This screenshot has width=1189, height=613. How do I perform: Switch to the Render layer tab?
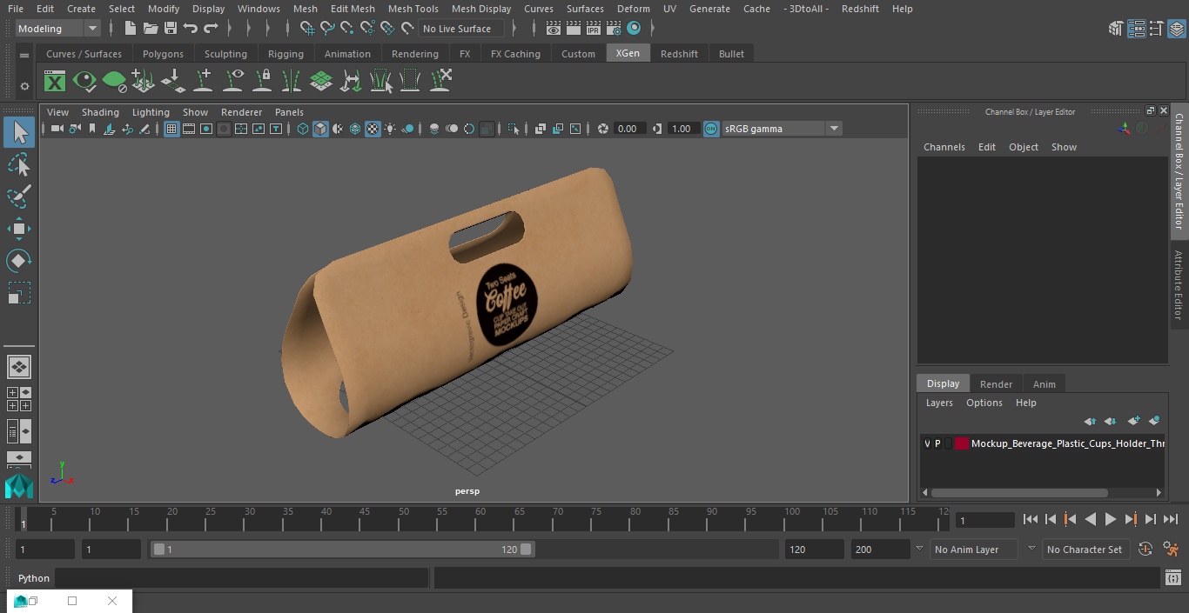996,384
